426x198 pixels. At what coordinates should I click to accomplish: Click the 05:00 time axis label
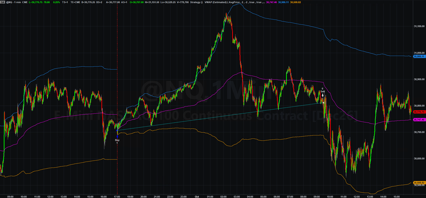pos(263,196)
